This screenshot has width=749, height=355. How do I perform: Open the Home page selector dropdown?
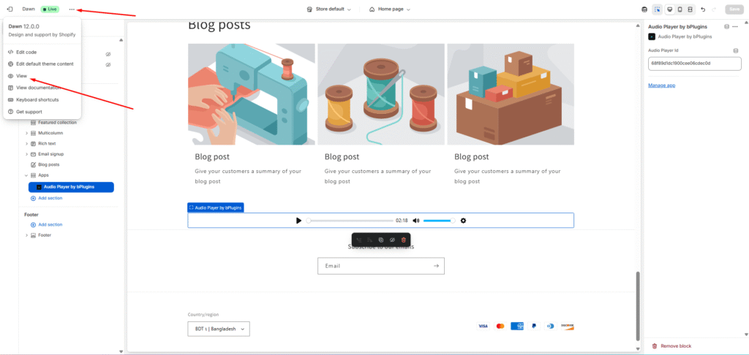click(390, 9)
